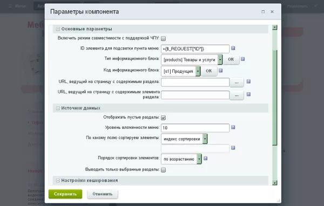
Task: Maximize the Параметры компонента dialog
Action: [x=263, y=12]
